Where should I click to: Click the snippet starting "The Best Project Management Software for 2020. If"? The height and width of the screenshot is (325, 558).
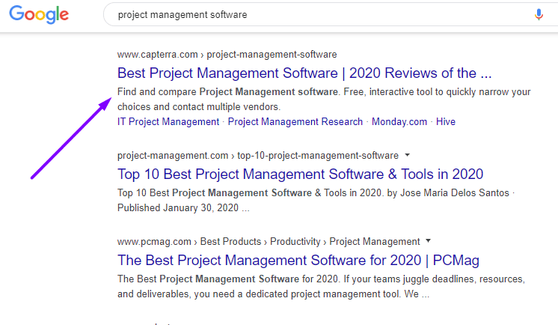[322, 286]
